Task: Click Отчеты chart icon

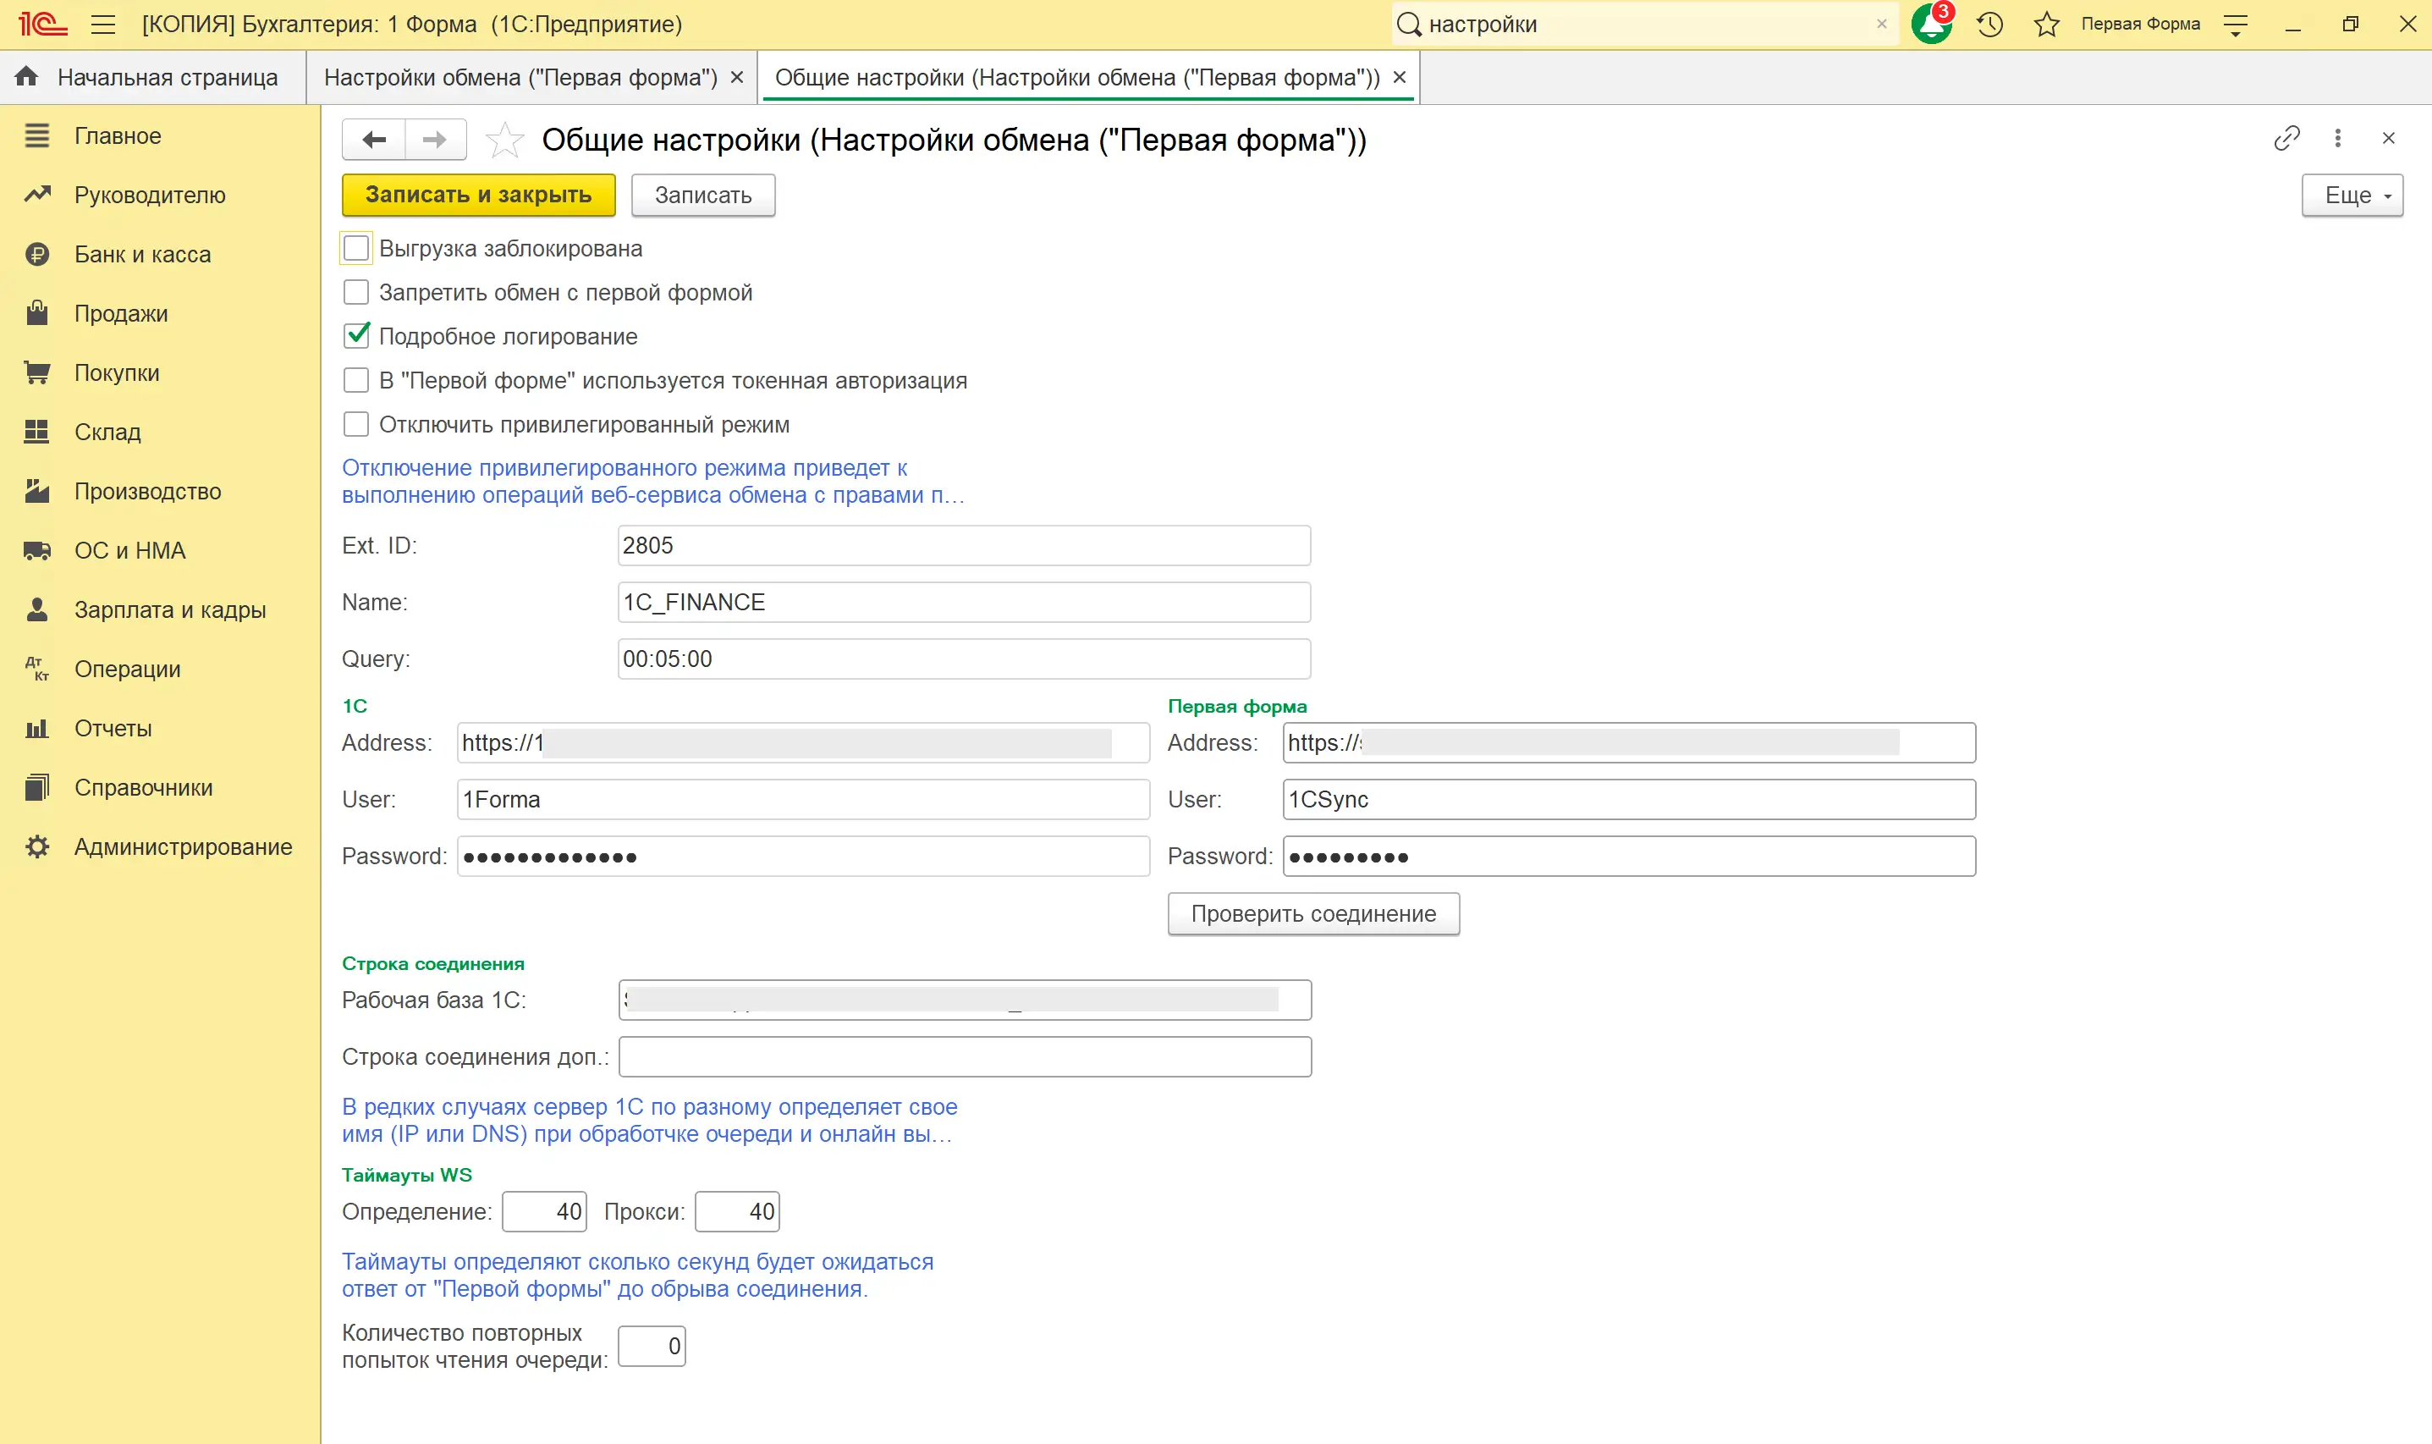Action: [x=37, y=729]
